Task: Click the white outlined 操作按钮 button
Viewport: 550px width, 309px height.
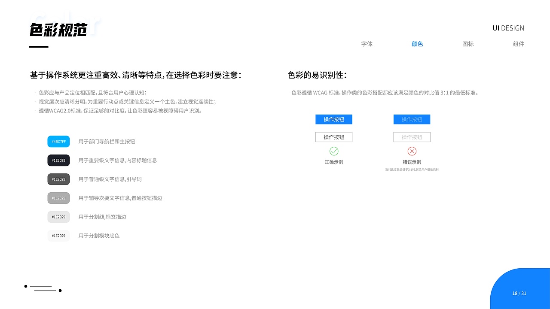Action: [x=334, y=137]
